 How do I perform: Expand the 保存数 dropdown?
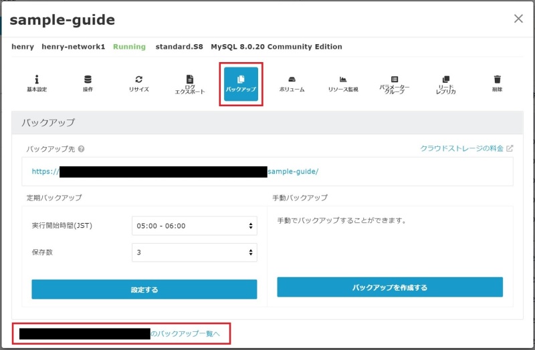194,252
